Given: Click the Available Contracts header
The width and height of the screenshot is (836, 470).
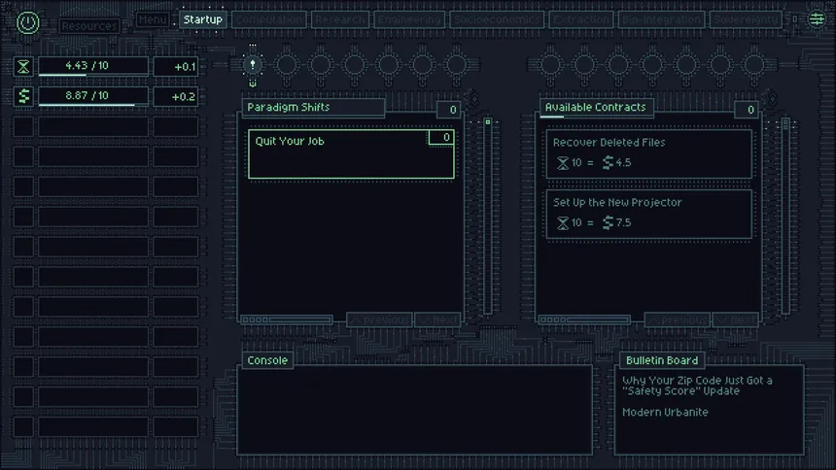Looking at the screenshot, I should 596,107.
